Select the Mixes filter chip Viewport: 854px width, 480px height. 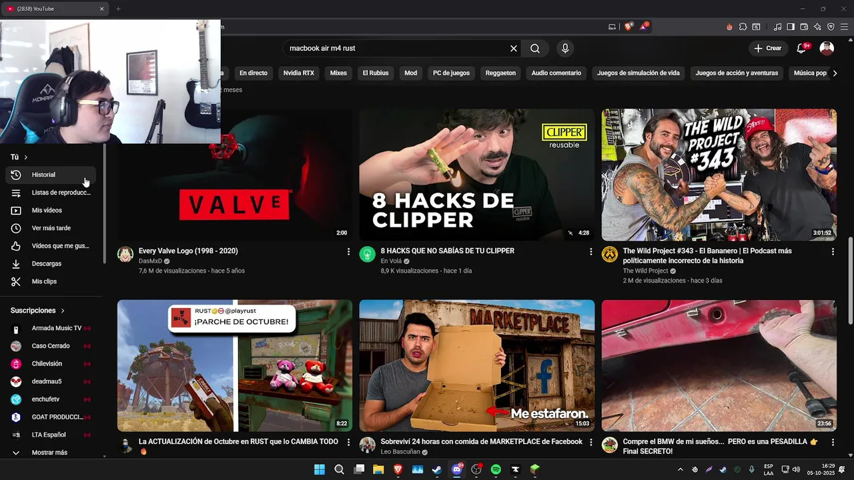(338, 73)
